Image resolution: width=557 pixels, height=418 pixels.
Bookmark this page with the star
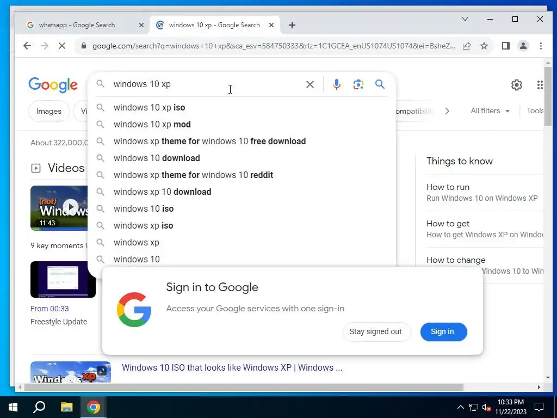click(x=484, y=46)
